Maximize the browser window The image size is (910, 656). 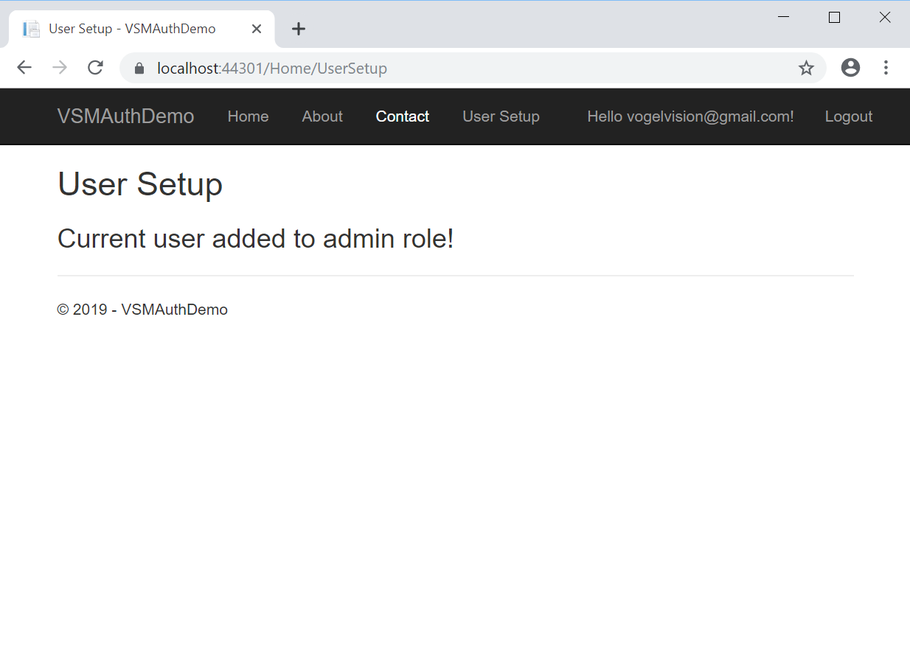coord(834,17)
